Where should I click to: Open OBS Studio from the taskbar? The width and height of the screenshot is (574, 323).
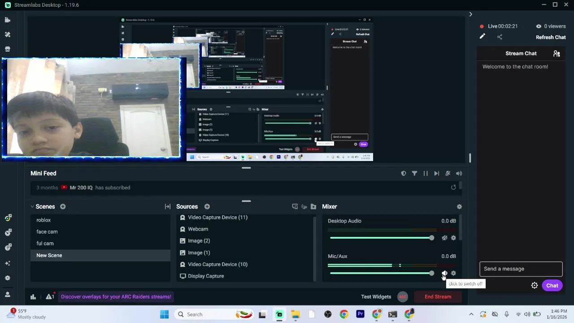coord(328,314)
